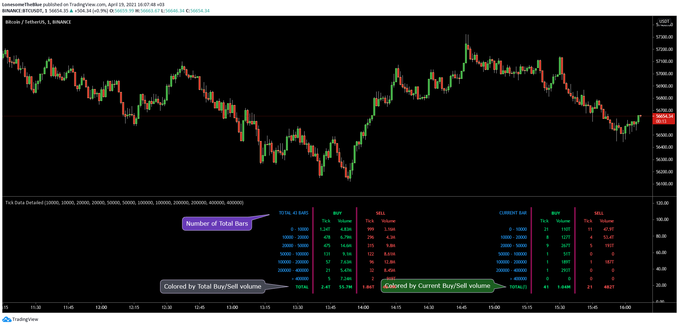Click Colored by Total Buy/Sell volume callout
The height and width of the screenshot is (326, 679).
click(x=213, y=286)
